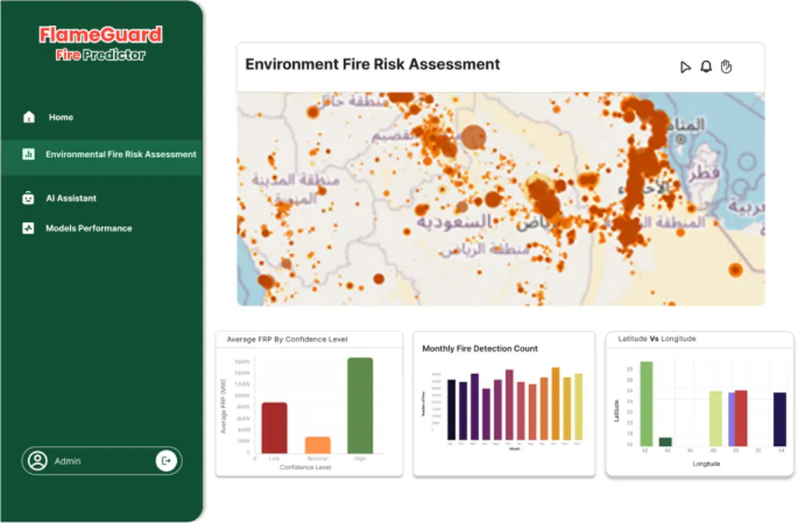
Task: Click the Monthly Fire Detection Count title
Action: (480, 349)
